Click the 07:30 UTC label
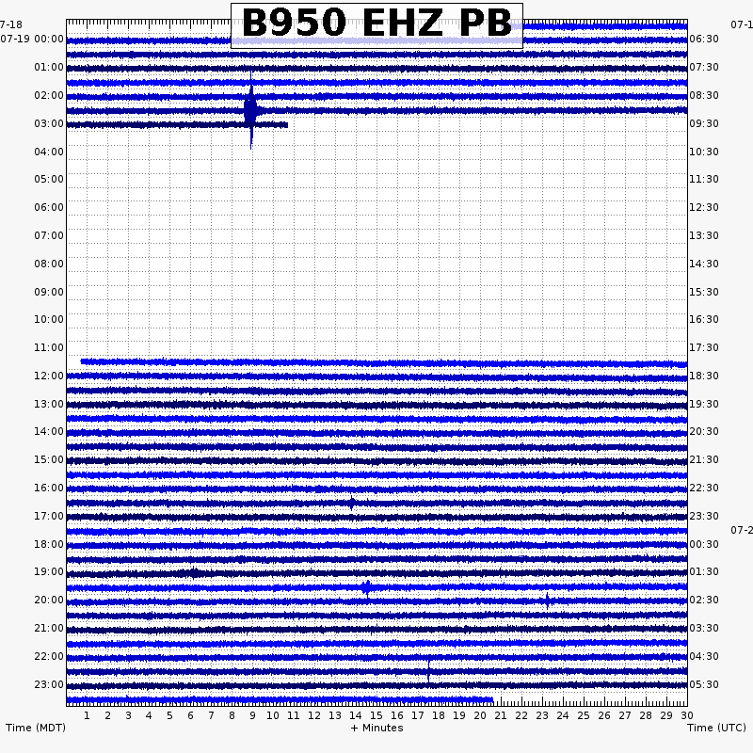 704,67
